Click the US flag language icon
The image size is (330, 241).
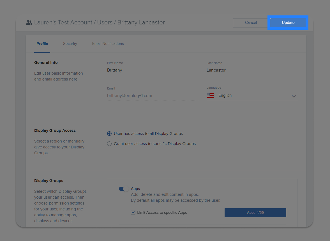click(x=211, y=96)
